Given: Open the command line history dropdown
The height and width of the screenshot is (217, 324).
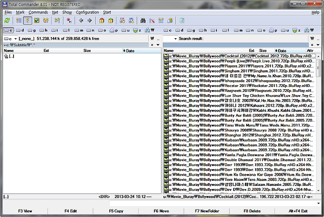Looking at the screenshot, I should pos(319,203).
